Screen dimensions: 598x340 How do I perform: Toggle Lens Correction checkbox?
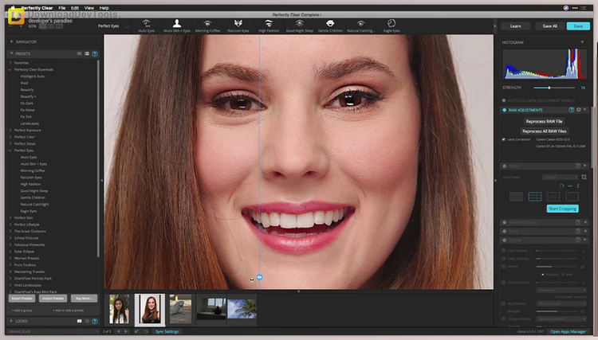[x=504, y=139]
